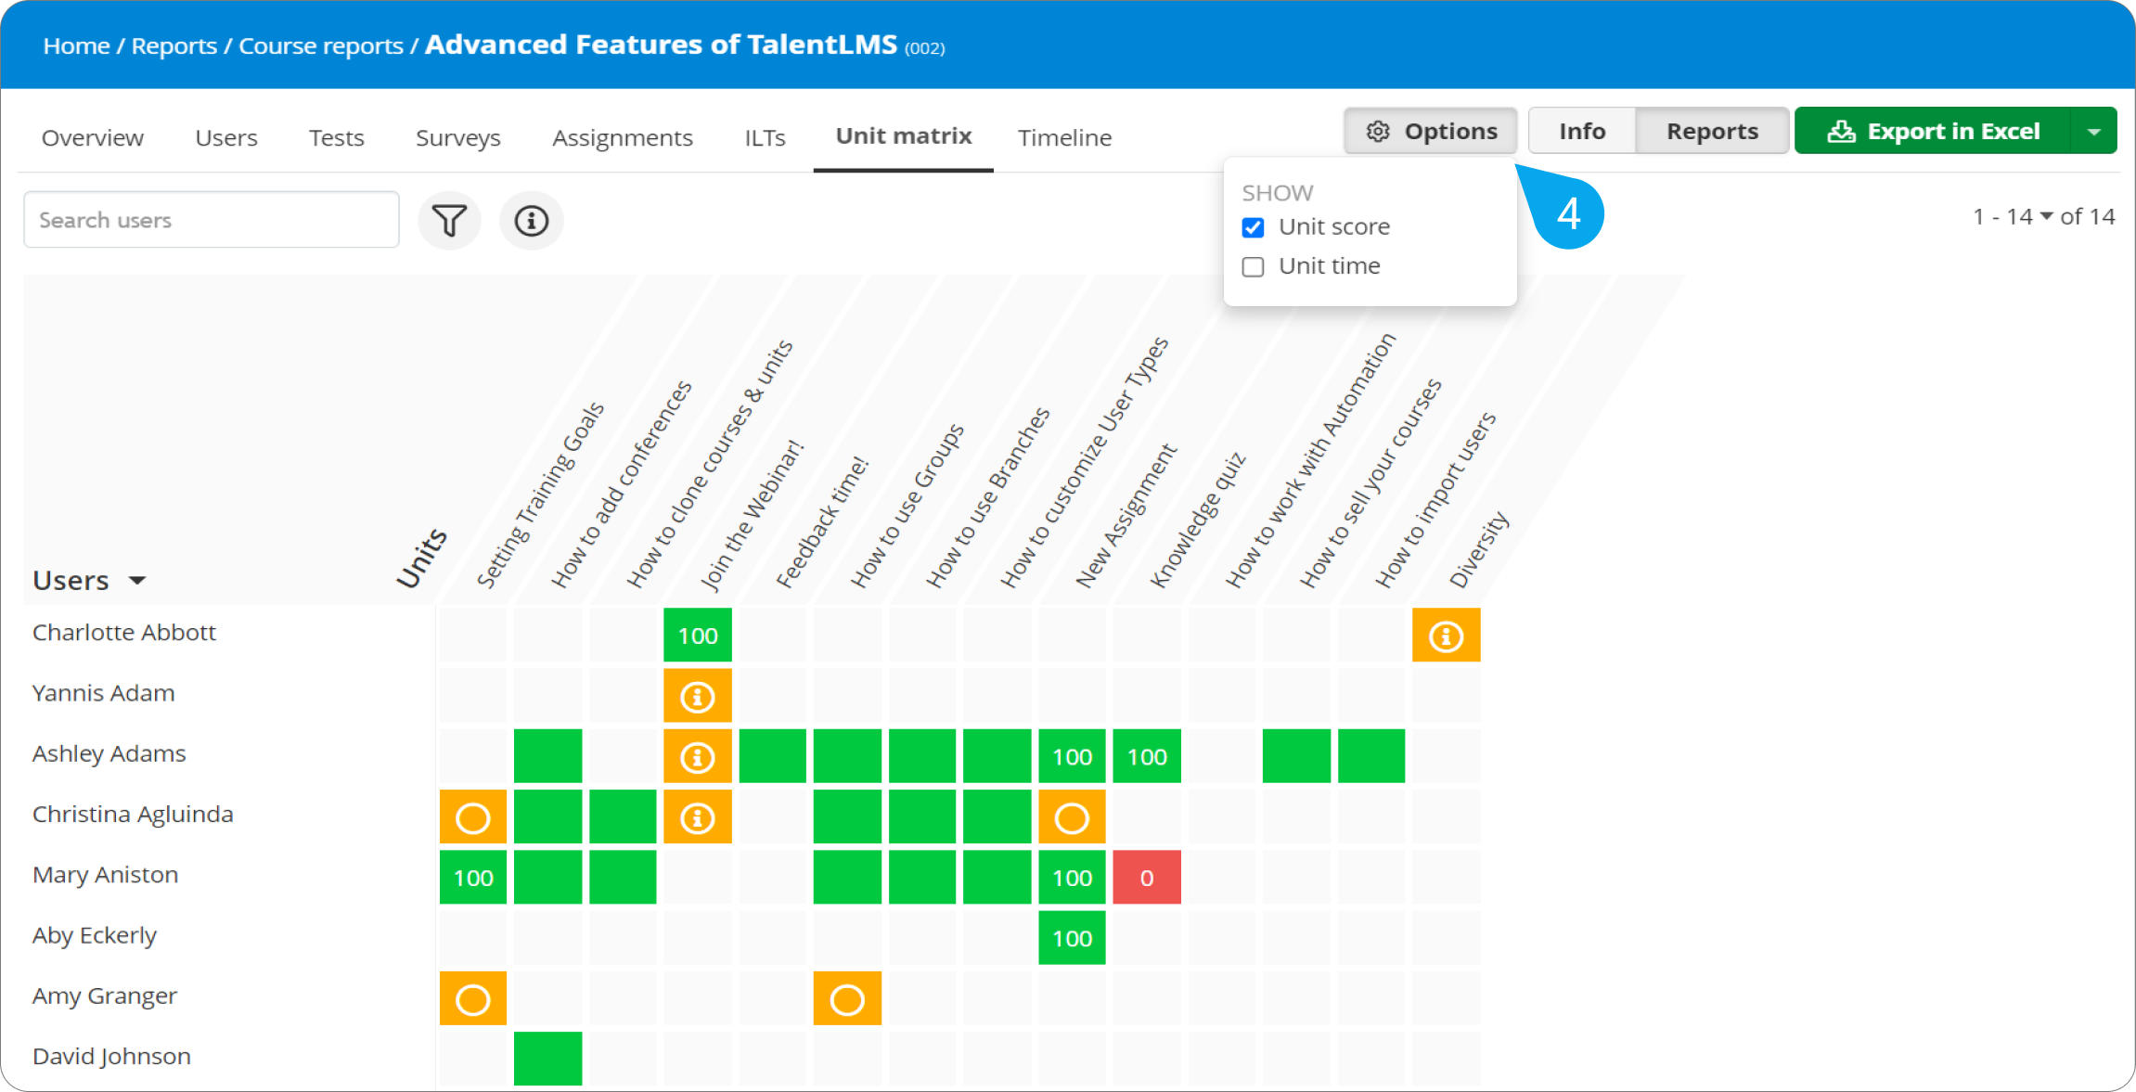Click the info icon in Yannis Adam's Join the Webinar cell
This screenshot has height=1092, width=2136.
pyautogui.click(x=698, y=696)
